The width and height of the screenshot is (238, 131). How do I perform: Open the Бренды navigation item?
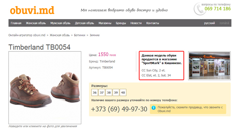121,23
